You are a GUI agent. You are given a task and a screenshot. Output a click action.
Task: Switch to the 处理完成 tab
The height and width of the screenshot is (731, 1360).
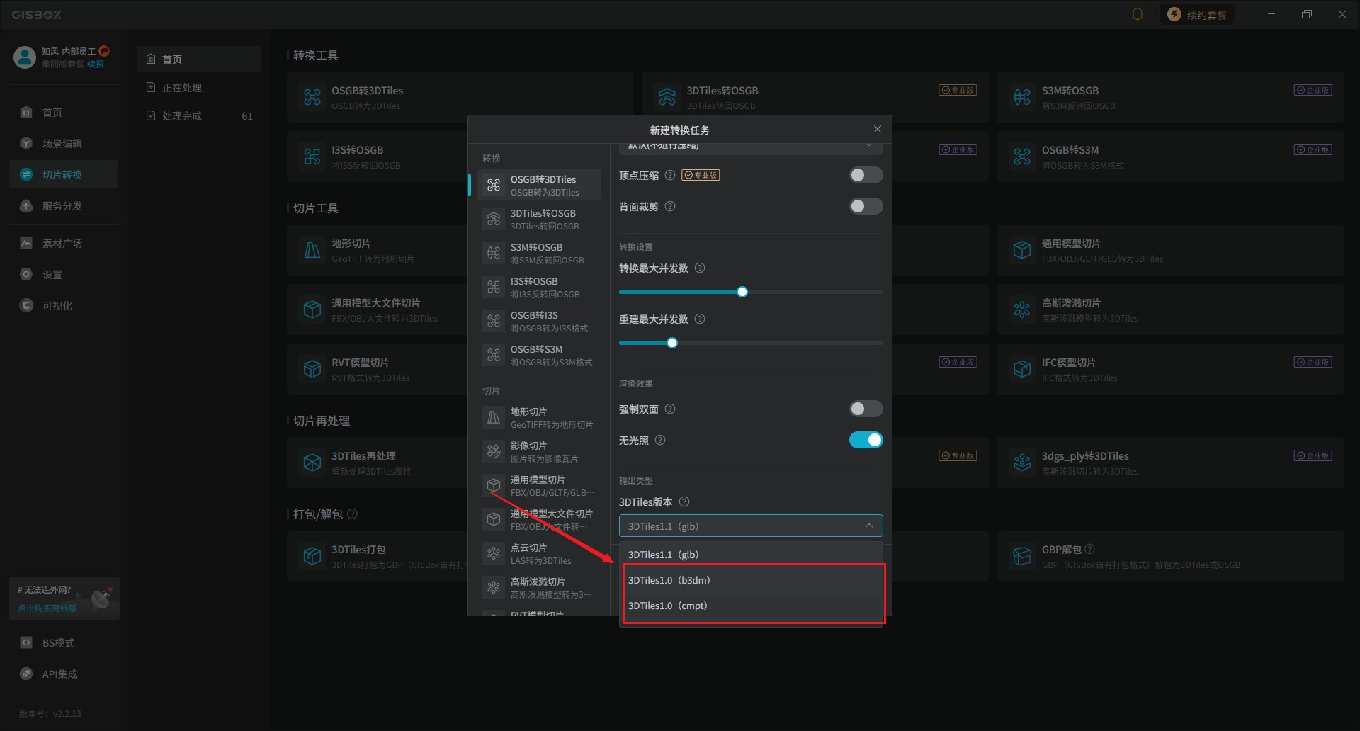[x=199, y=116]
